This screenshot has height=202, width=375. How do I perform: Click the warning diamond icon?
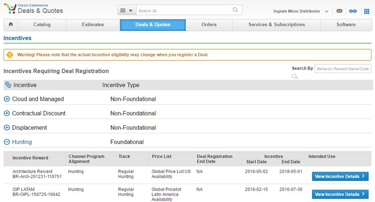click(10, 55)
